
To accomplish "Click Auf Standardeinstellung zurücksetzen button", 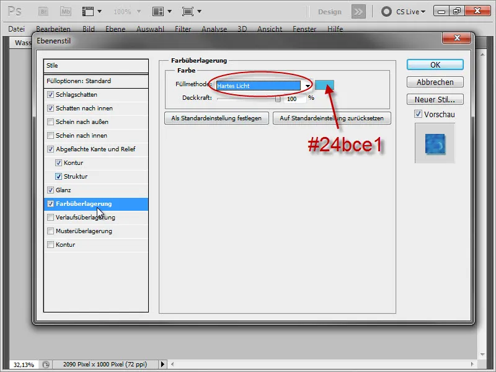I will click(332, 118).
